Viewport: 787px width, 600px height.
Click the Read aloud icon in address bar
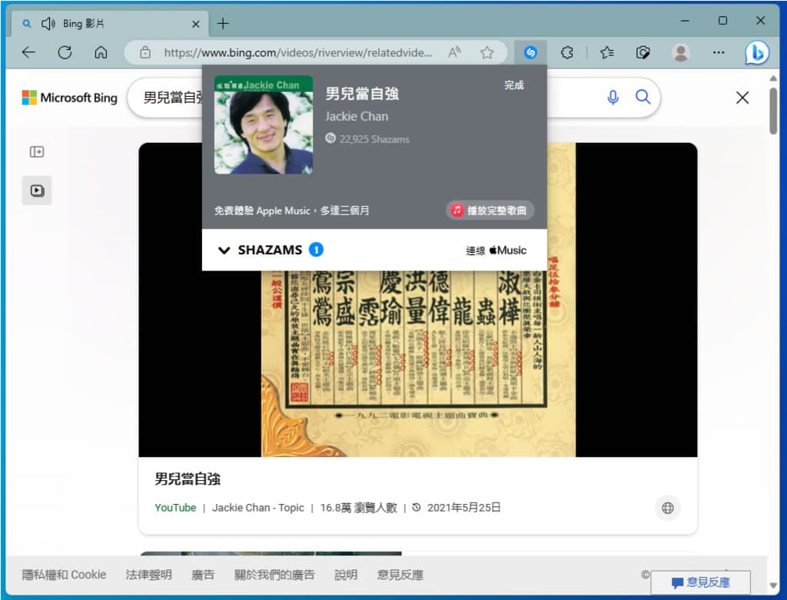coord(455,52)
